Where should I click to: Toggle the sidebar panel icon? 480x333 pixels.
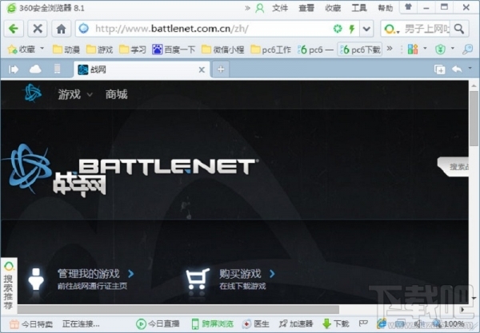pyautogui.click(x=14, y=69)
